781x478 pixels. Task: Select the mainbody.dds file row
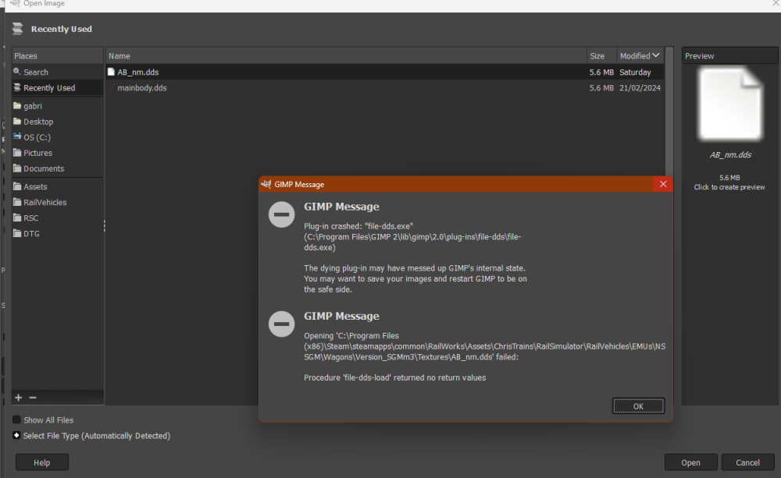(141, 88)
